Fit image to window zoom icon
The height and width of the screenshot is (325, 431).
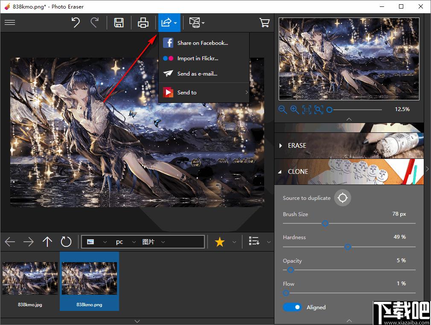319,110
